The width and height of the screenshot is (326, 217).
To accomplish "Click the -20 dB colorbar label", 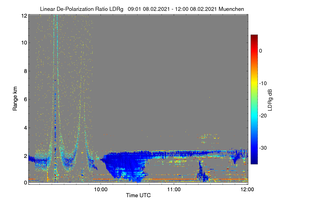I will [x=263, y=116].
